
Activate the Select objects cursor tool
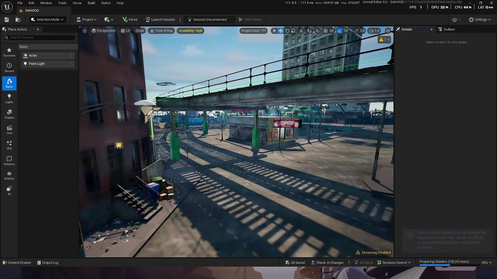[x=275, y=31]
